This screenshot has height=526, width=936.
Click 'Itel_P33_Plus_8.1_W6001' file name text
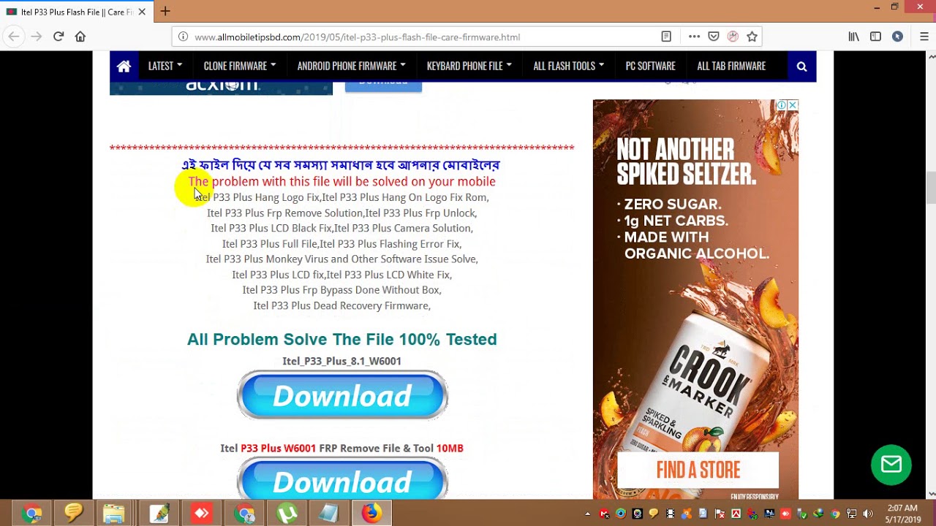click(x=341, y=361)
